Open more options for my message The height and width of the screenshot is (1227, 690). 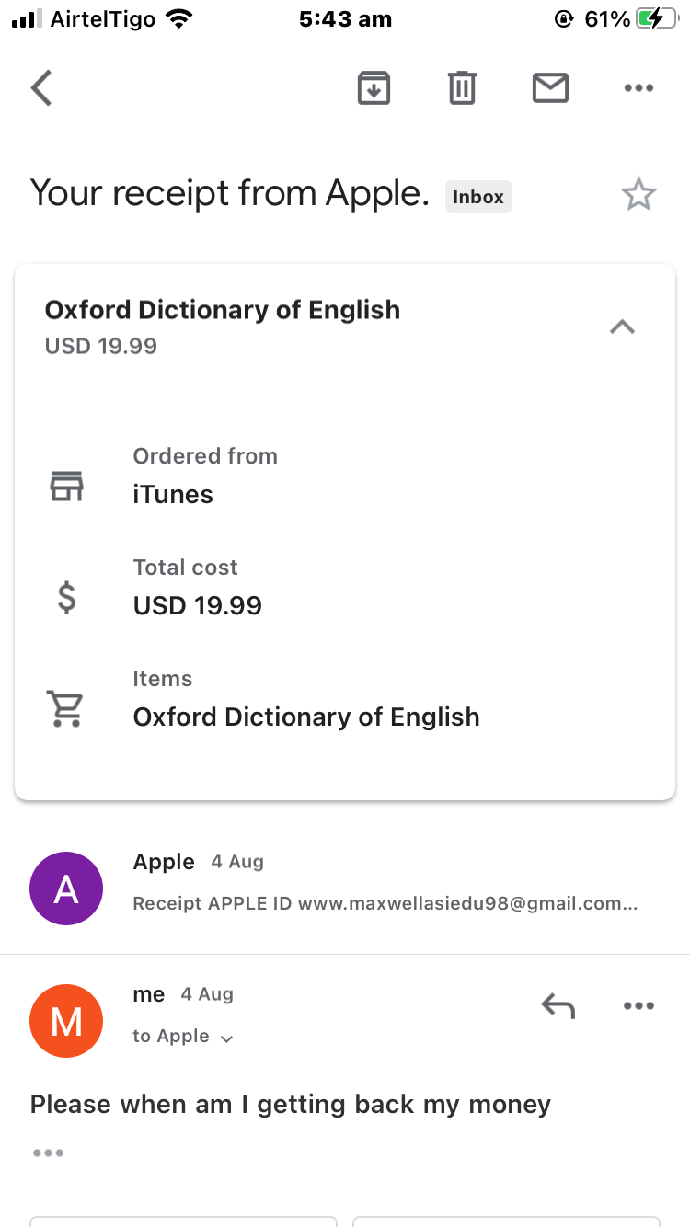[638, 1006]
